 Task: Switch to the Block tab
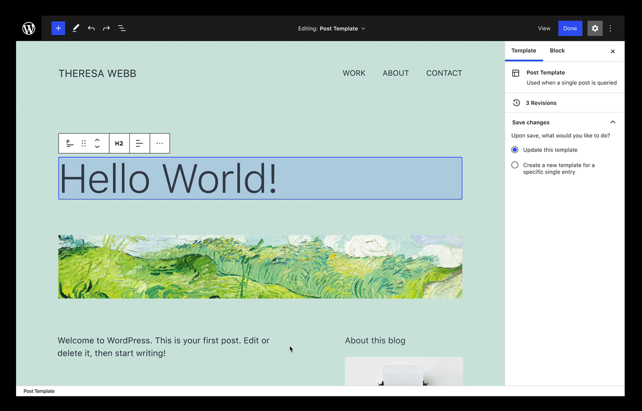point(557,51)
